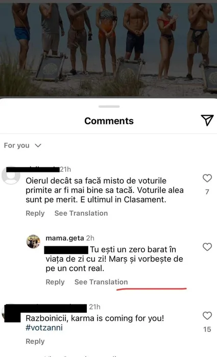
Task: Like the Oierul comment with heart
Action: point(207,178)
